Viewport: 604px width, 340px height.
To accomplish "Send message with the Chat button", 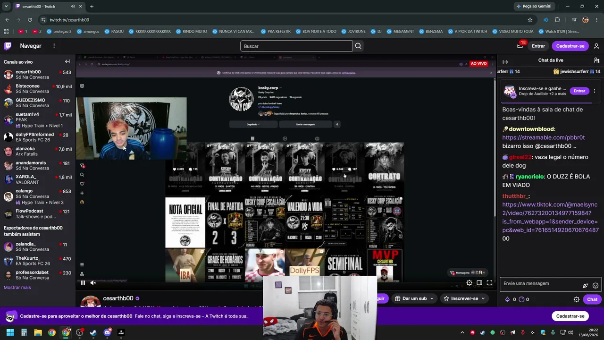I will coord(592,299).
